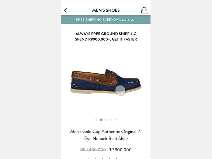Tap the Always Free Ground Shipping promo text

(x=106, y=37)
